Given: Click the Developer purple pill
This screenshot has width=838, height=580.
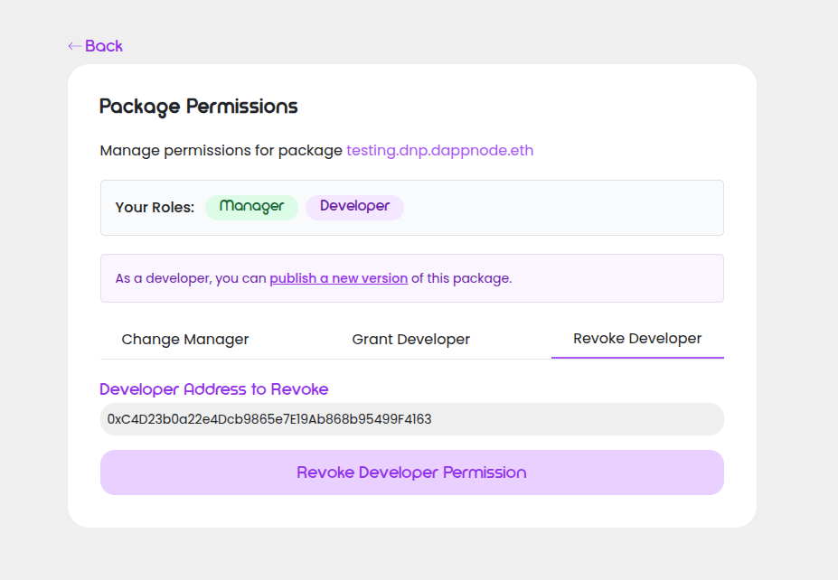Looking at the screenshot, I should click(354, 207).
